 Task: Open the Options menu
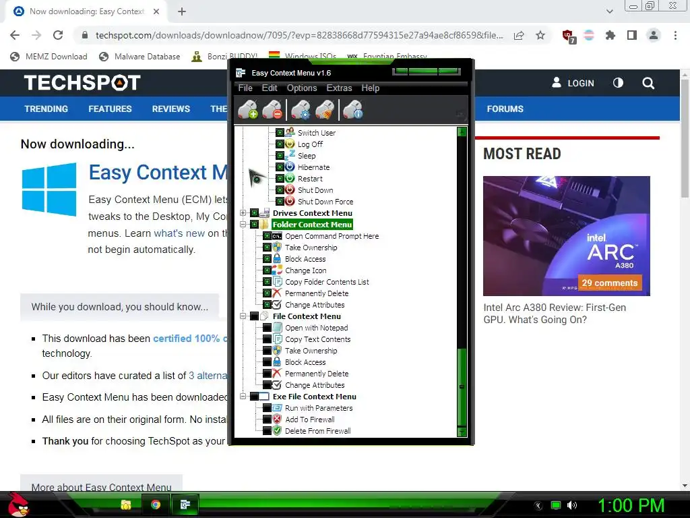pyautogui.click(x=302, y=88)
